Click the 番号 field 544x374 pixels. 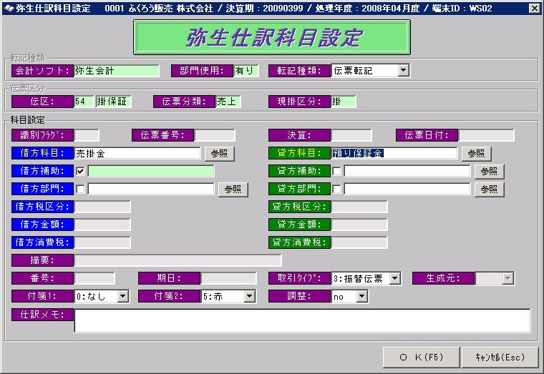[94, 278]
